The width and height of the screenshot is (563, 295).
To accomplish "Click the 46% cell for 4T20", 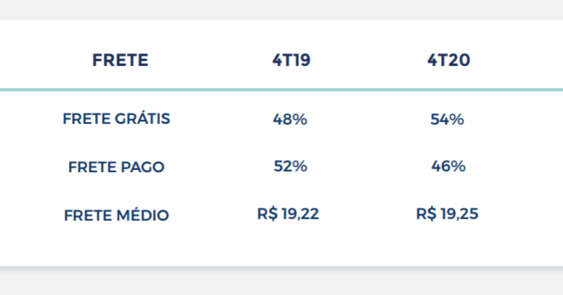I will pos(449,167).
